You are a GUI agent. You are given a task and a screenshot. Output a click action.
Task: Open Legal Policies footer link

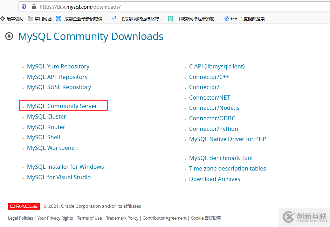[20, 218]
